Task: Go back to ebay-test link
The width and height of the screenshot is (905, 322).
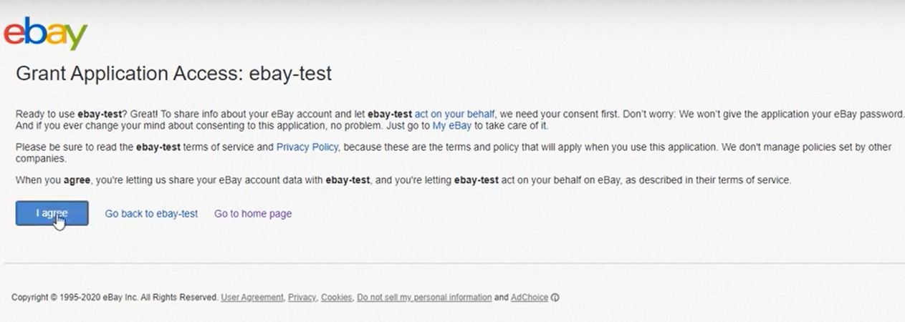Action: [x=151, y=213]
